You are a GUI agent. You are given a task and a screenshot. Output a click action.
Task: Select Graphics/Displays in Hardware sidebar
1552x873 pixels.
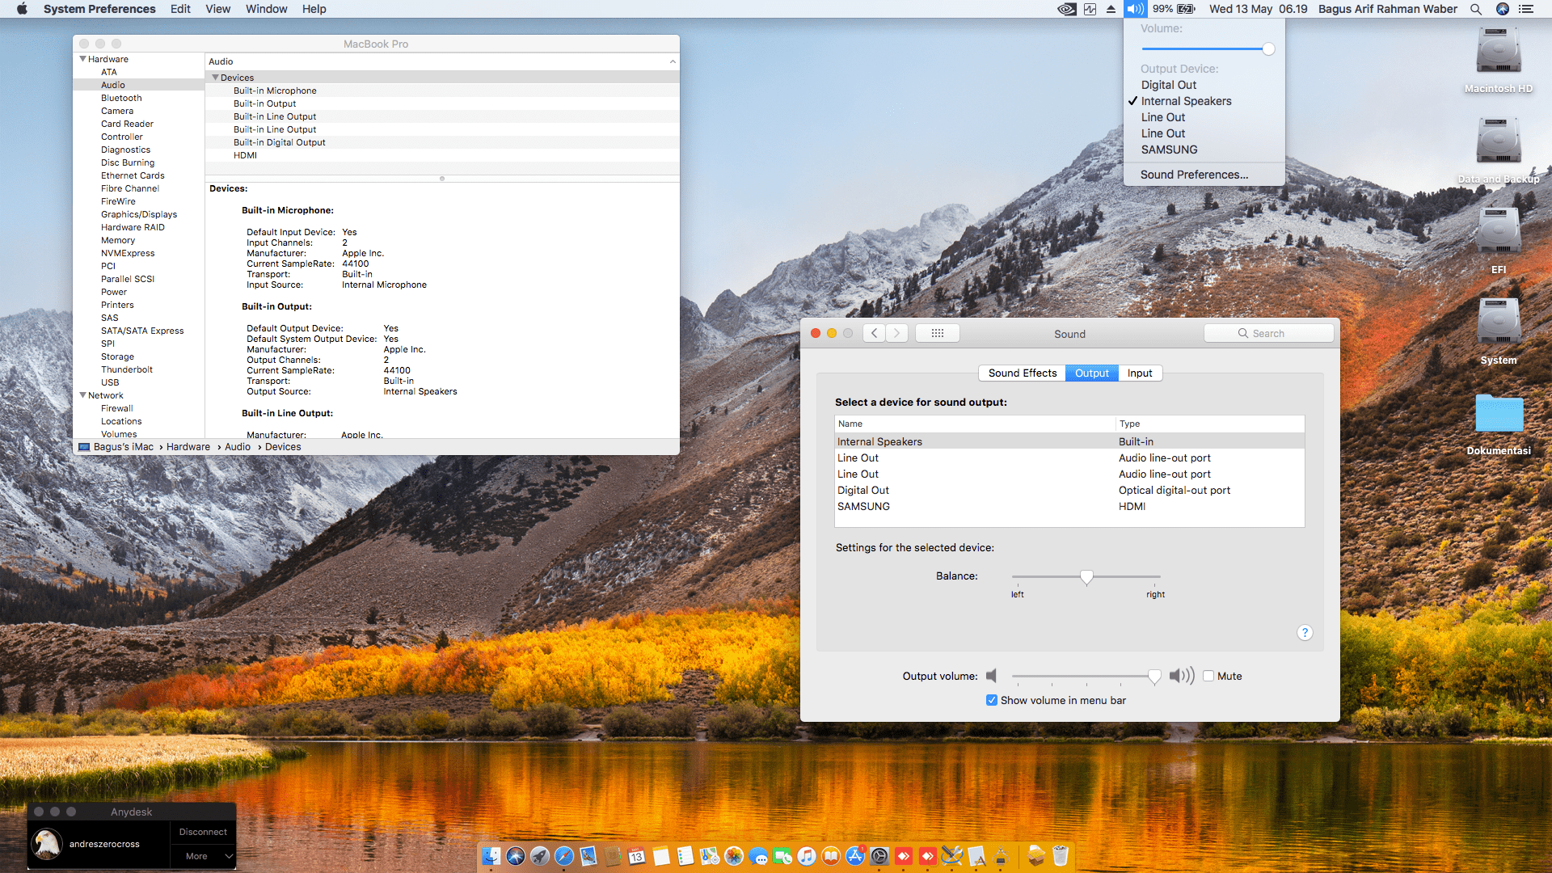click(x=139, y=214)
